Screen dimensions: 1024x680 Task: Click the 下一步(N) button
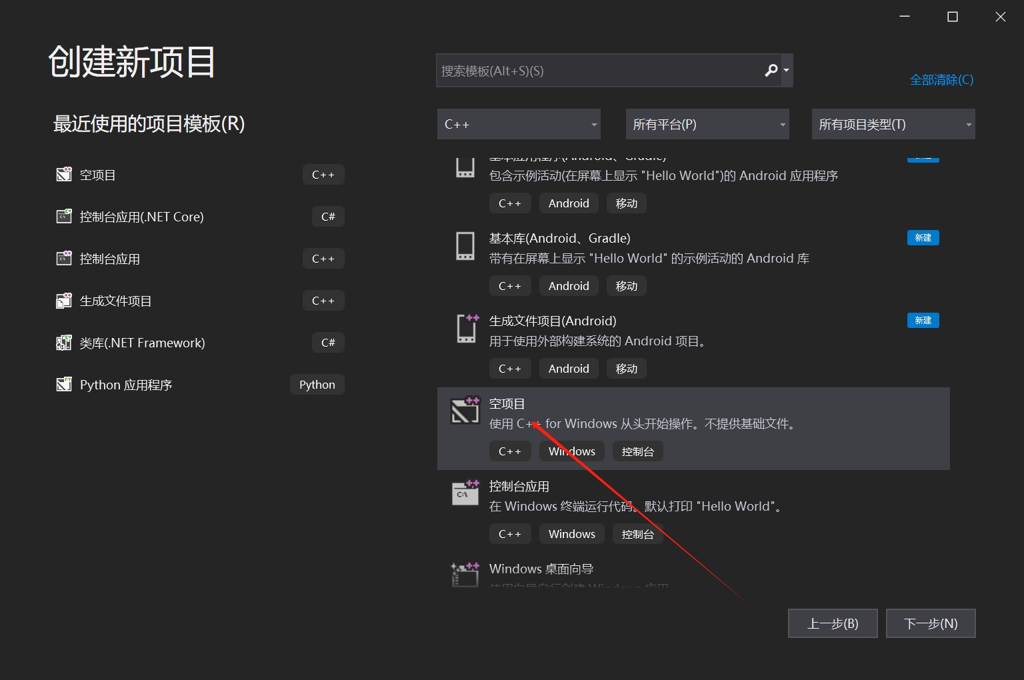click(931, 623)
